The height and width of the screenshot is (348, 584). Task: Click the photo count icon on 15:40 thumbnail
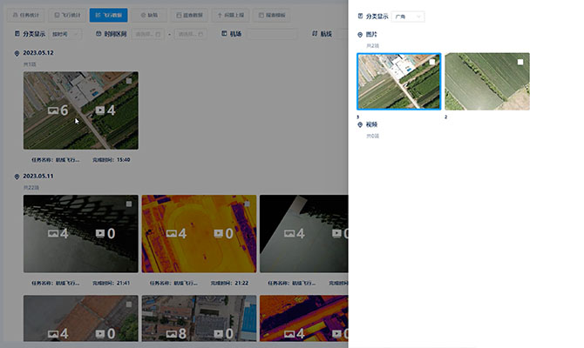(52, 110)
